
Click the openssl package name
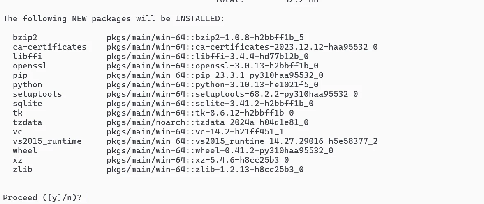(30, 66)
